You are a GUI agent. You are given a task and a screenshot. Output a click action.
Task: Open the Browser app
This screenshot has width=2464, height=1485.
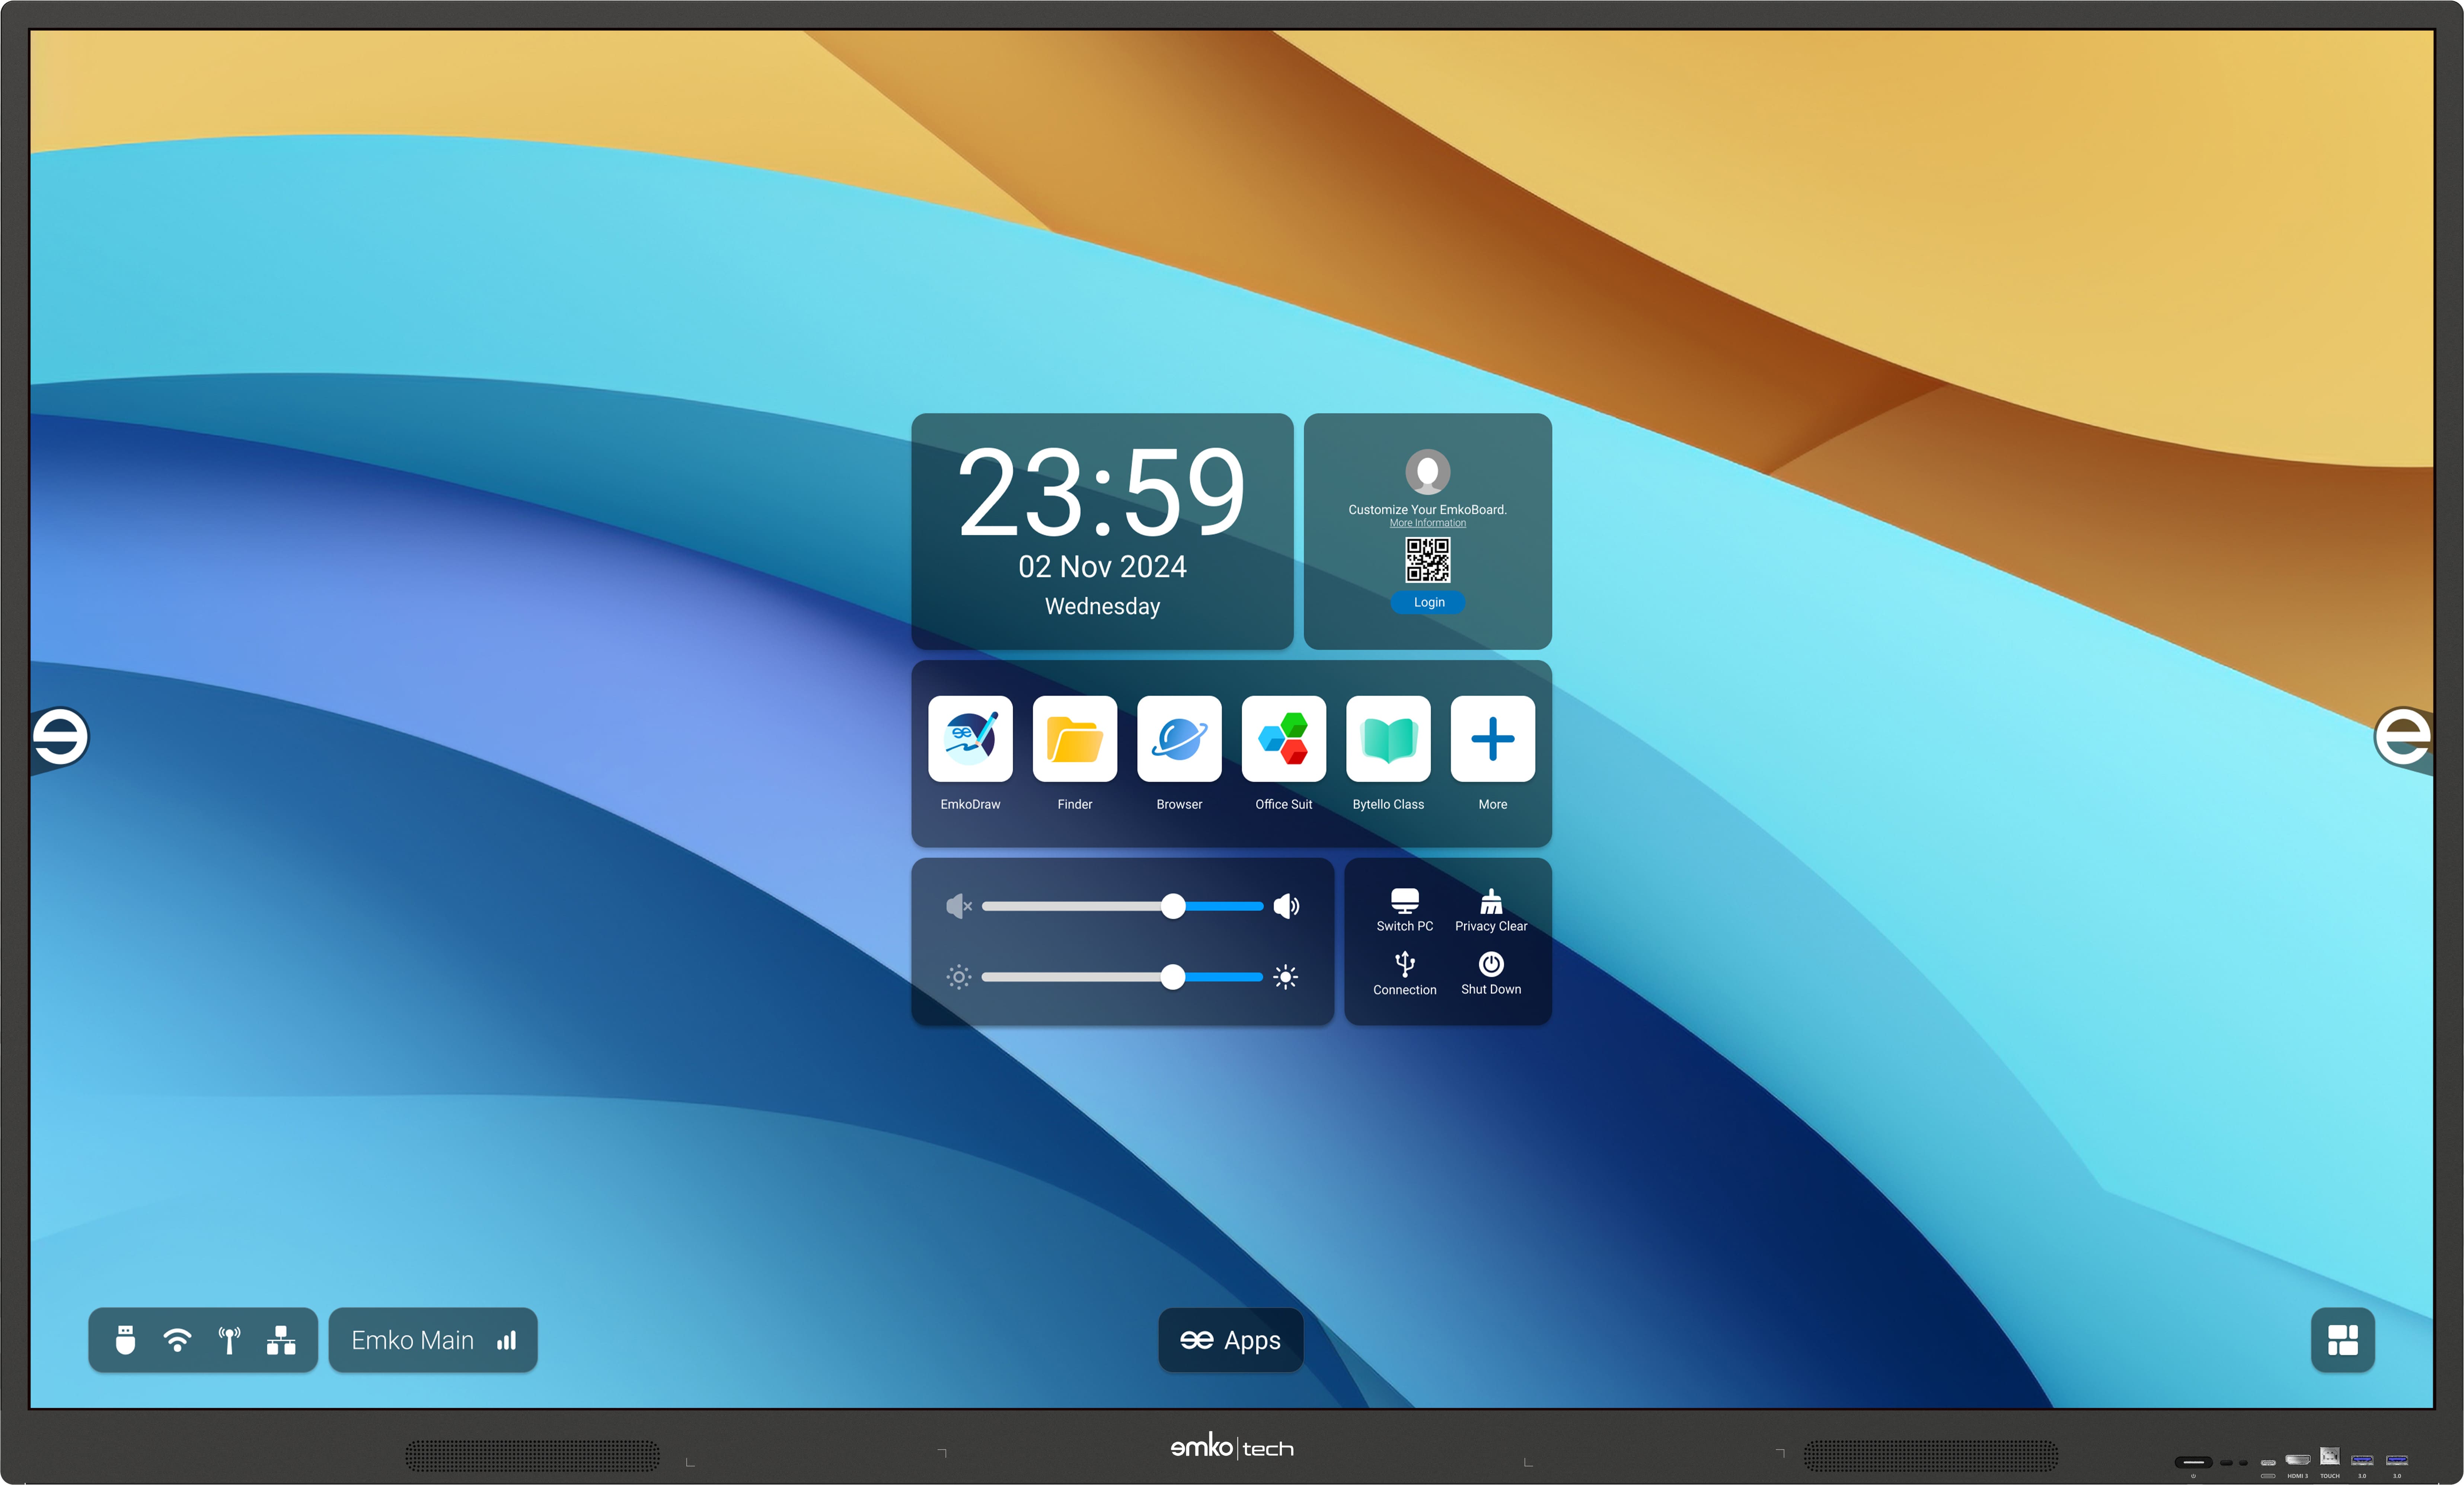pos(1179,739)
